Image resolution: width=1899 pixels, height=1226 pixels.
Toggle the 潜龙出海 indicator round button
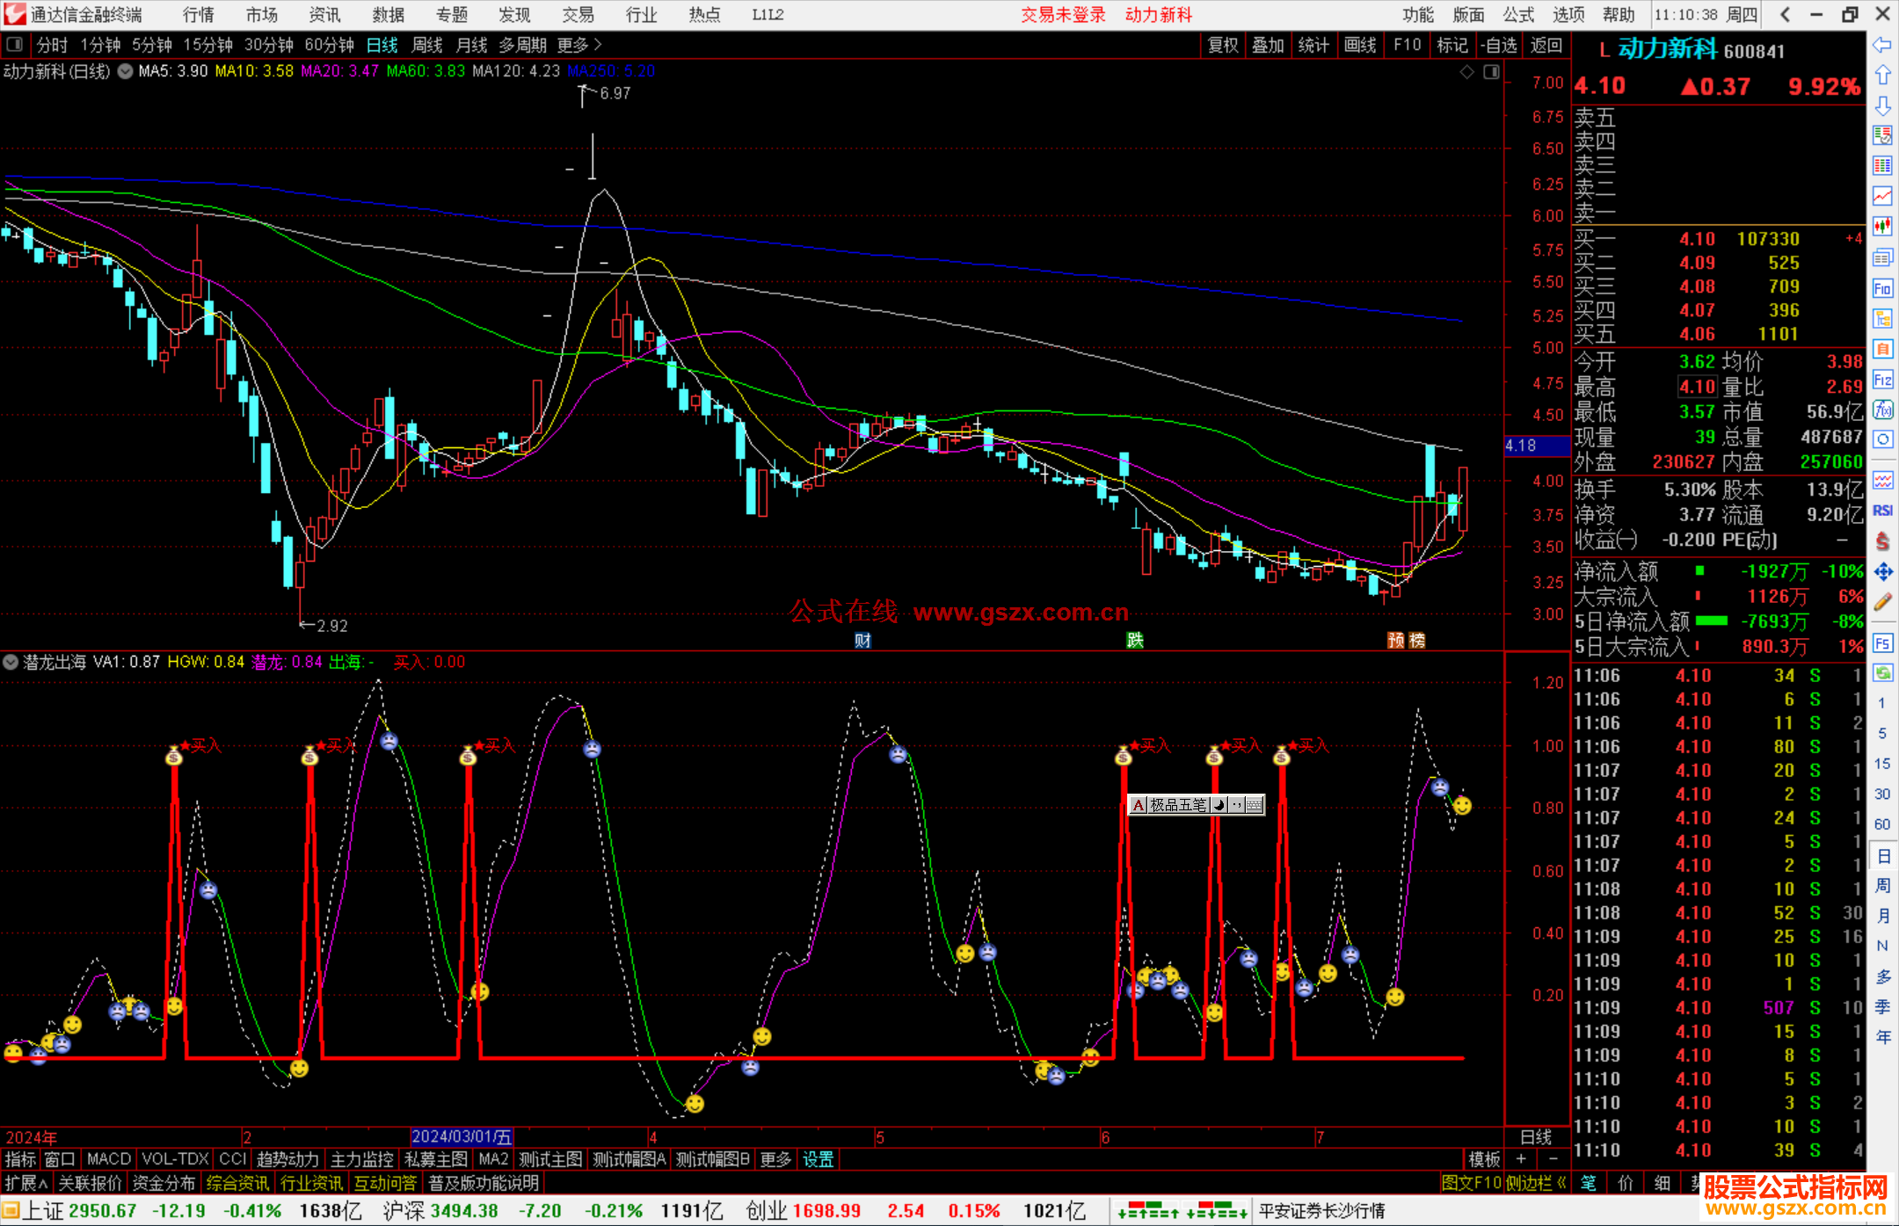[11, 662]
